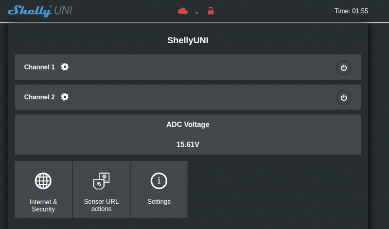Open Channel 1 settings gear

pyautogui.click(x=65, y=67)
